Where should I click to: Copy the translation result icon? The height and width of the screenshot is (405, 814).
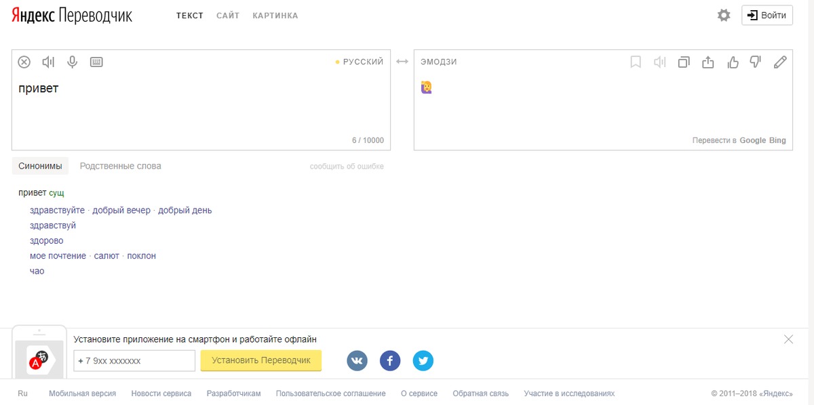(684, 62)
